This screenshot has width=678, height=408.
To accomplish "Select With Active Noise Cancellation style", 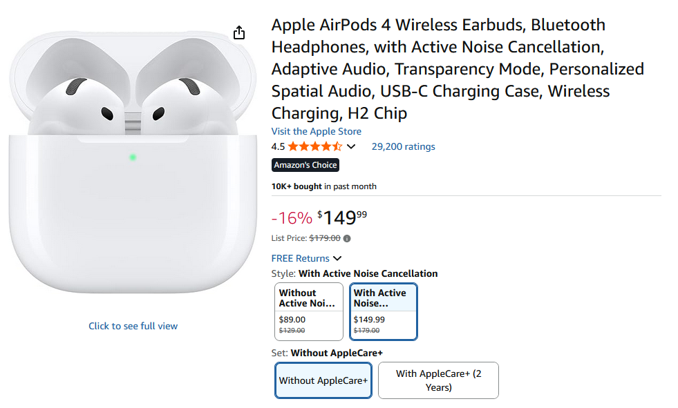I will tap(383, 311).
